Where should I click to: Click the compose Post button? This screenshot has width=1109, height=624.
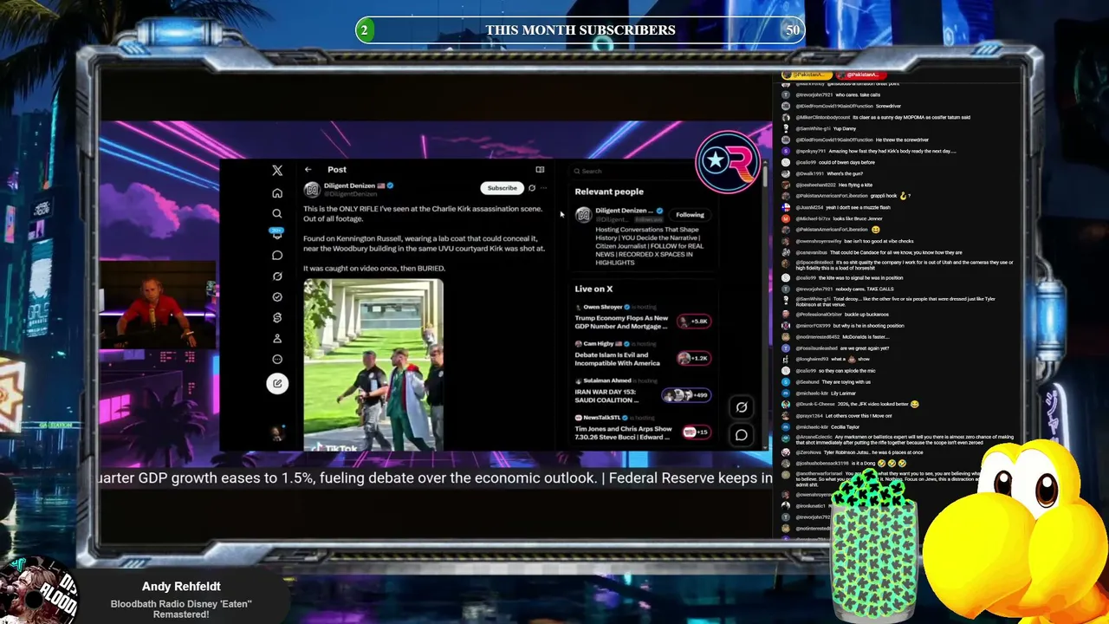pyautogui.click(x=277, y=383)
